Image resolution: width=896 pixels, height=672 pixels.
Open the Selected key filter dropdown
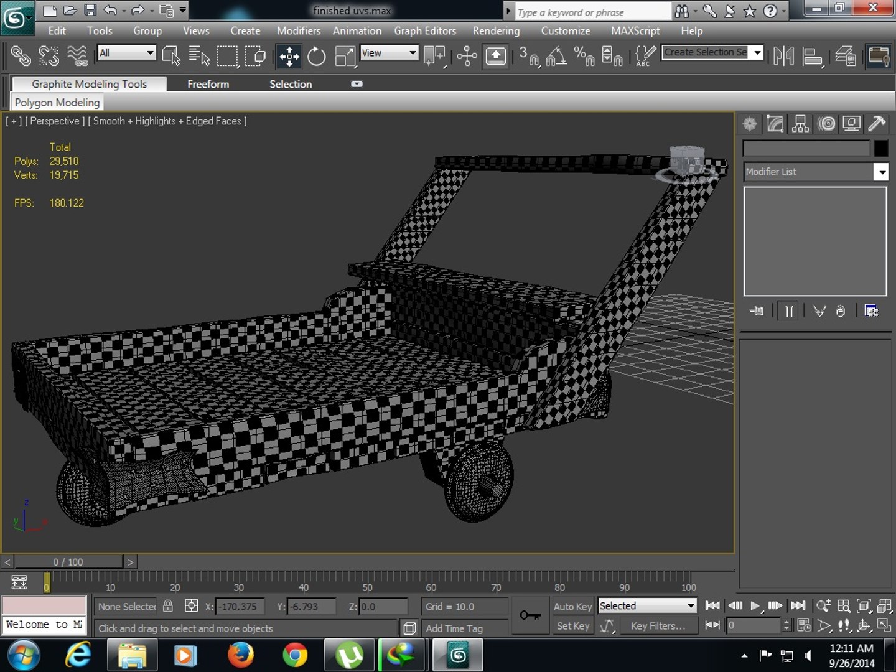[647, 605]
